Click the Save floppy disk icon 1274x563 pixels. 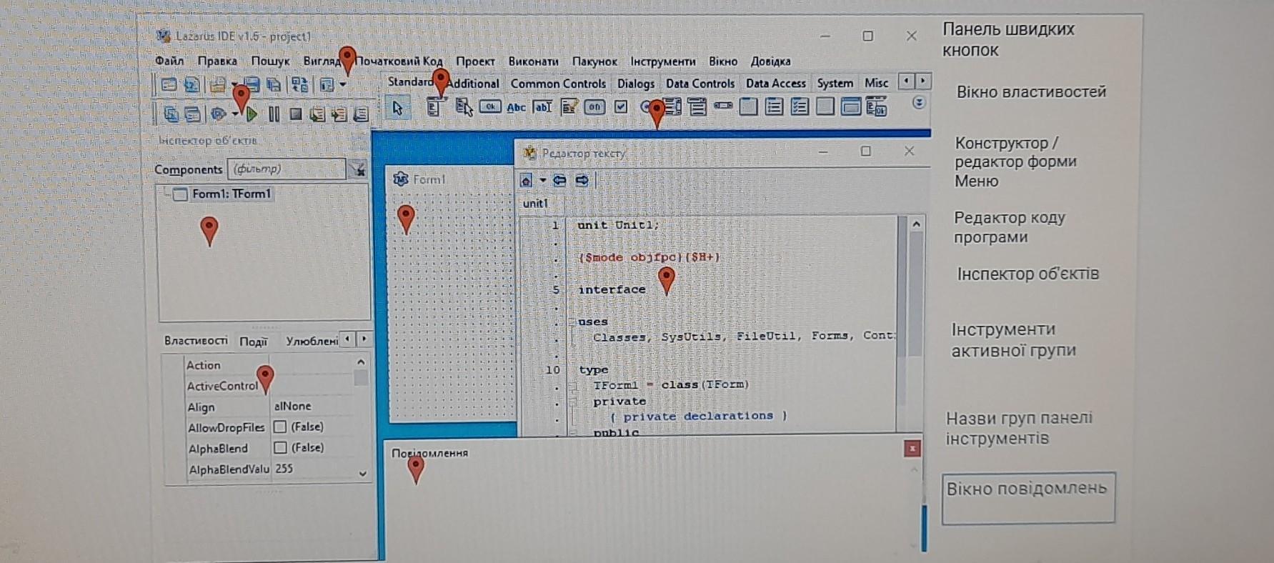[252, 84]
